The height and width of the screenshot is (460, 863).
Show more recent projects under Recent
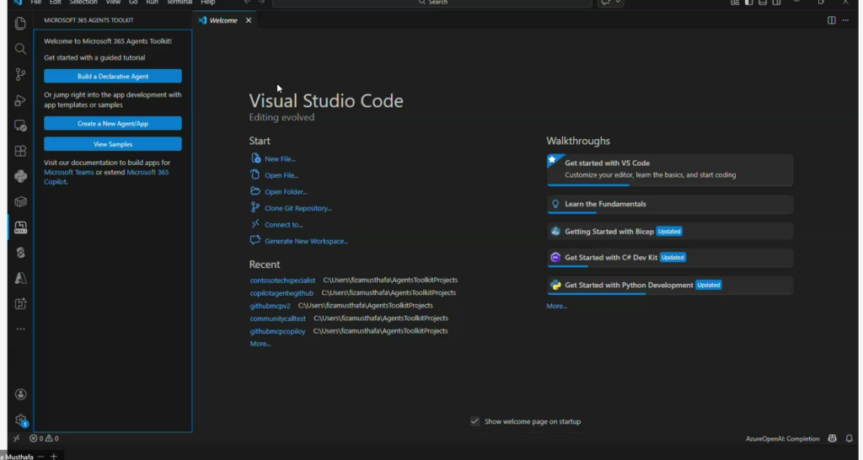click(260, 344)
